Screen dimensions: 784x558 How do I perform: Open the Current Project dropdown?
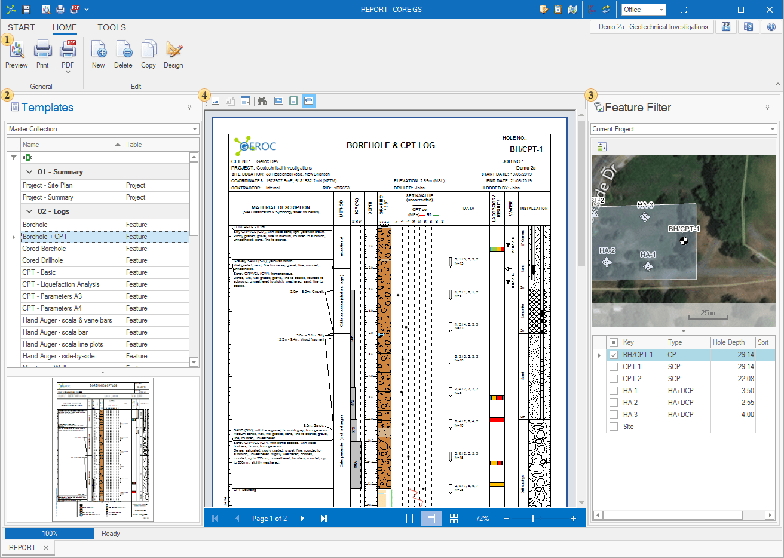tap(773, 129)
